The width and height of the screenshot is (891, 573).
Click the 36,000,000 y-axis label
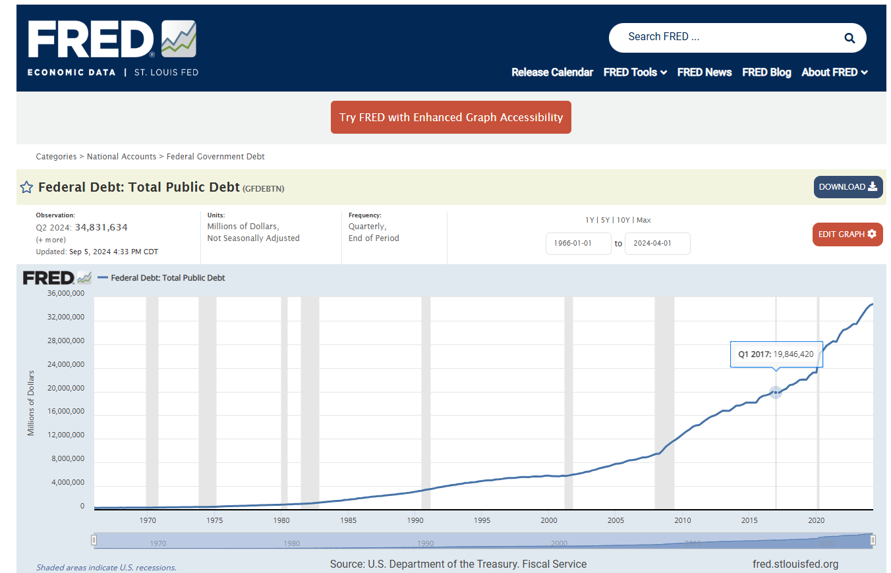point(65,293)
